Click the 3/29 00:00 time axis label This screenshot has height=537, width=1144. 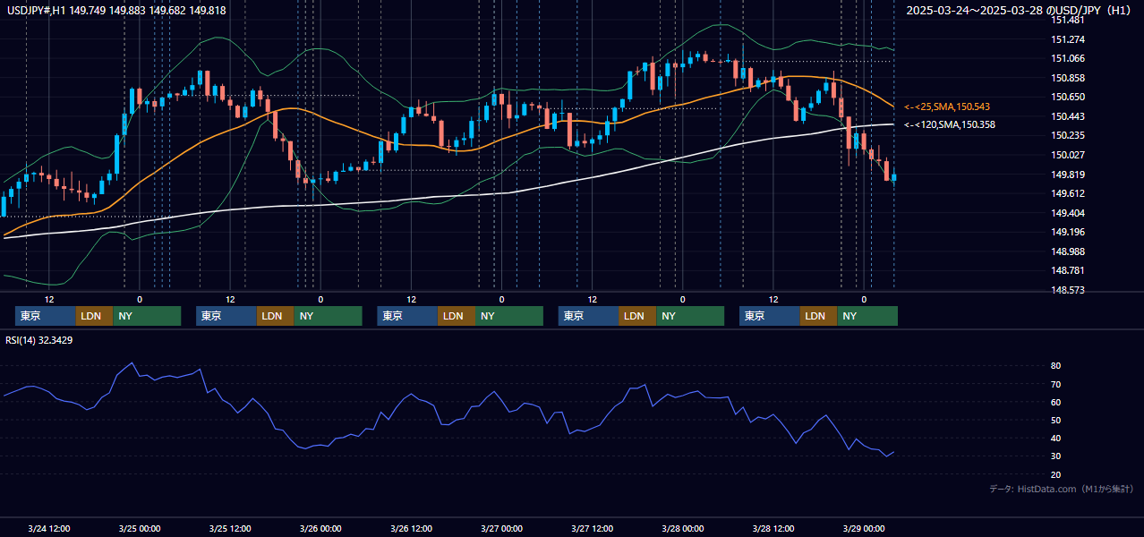[x=863, y=529]
